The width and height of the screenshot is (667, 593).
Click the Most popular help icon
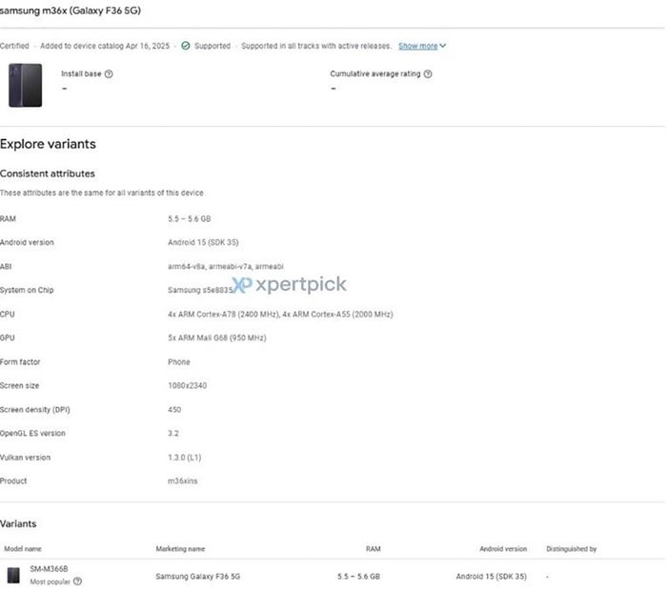77,581
